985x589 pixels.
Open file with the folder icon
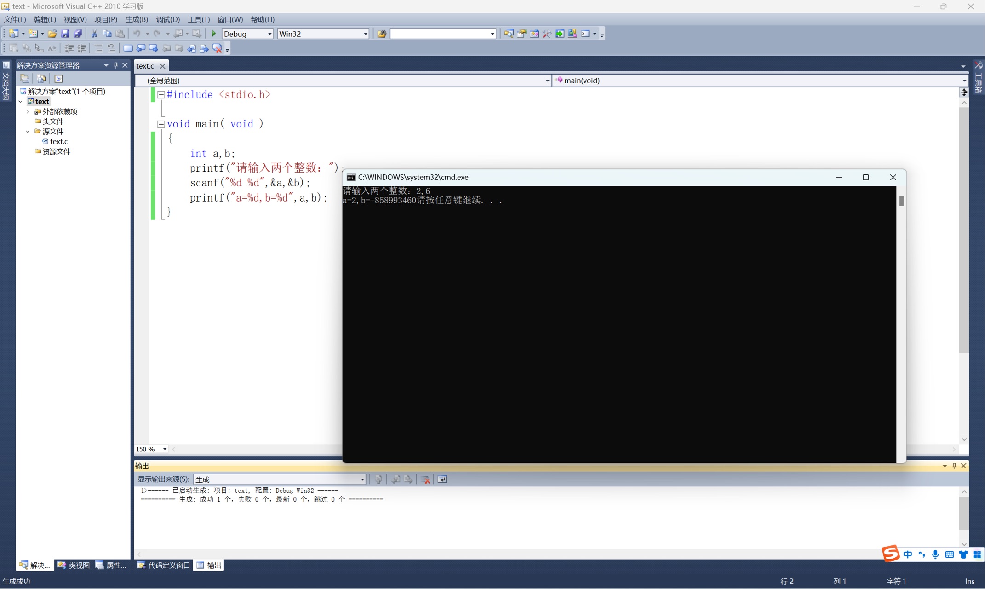pos(52,34)
